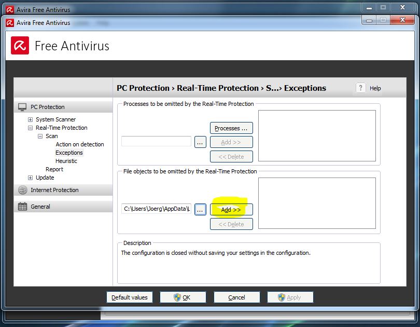Image resolution: width=420 pixels, height=327 pixels.
Task: Click the highlighted Add button for file objects
Action: tap(231, 210)
